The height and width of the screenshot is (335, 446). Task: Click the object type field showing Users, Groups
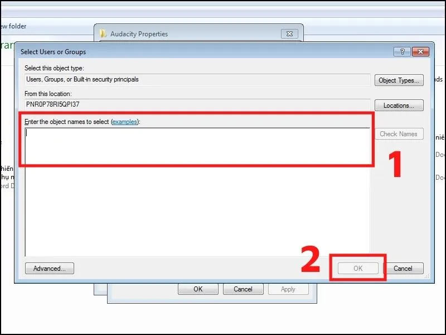click(x=197, y=79)
